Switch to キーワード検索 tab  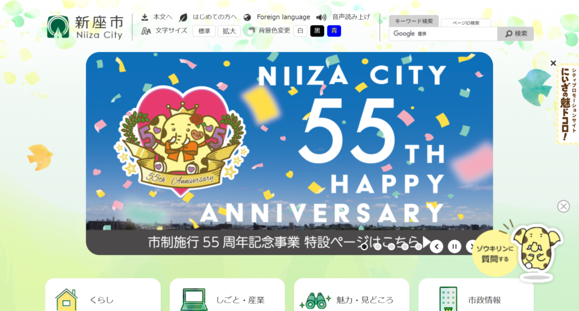coord(414,21)
